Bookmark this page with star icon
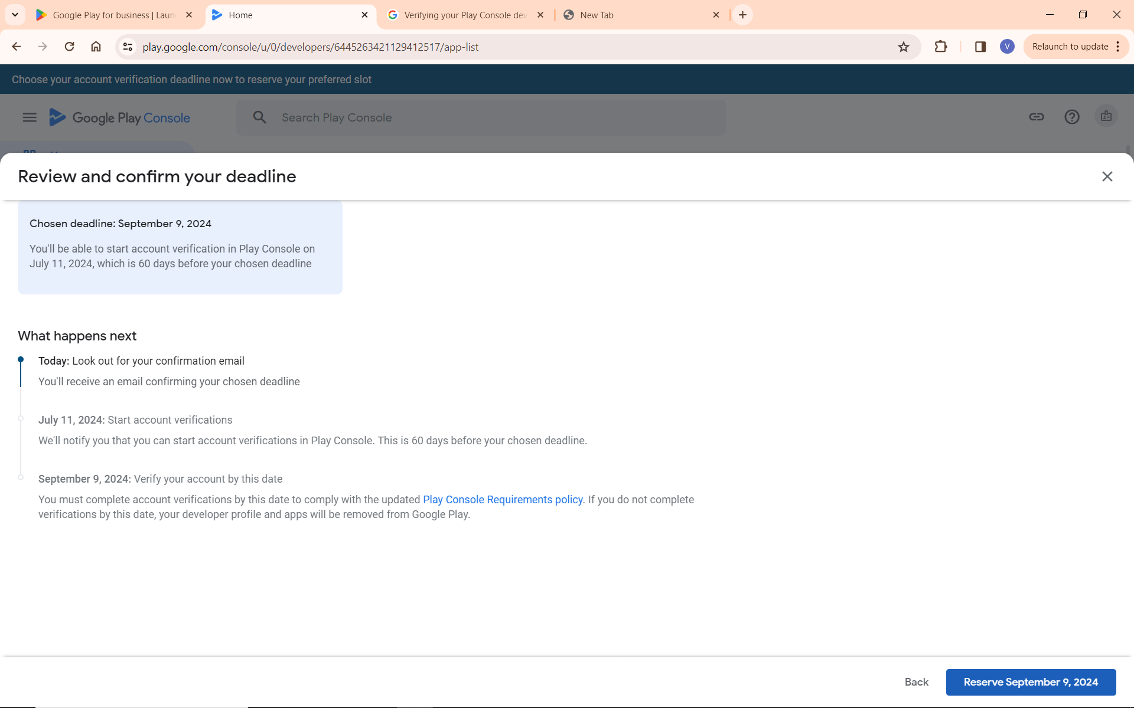The height and width of the screenshot is (708, 1134). click(x=904, y=47)
